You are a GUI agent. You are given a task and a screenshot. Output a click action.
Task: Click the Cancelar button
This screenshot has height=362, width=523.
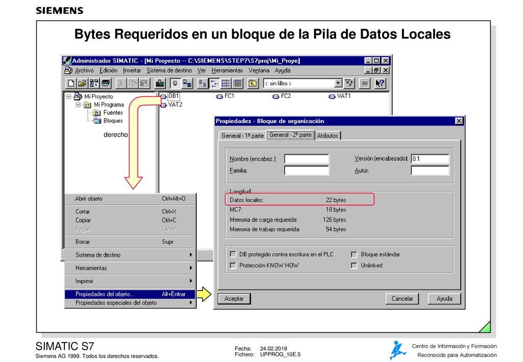point(402,299)
